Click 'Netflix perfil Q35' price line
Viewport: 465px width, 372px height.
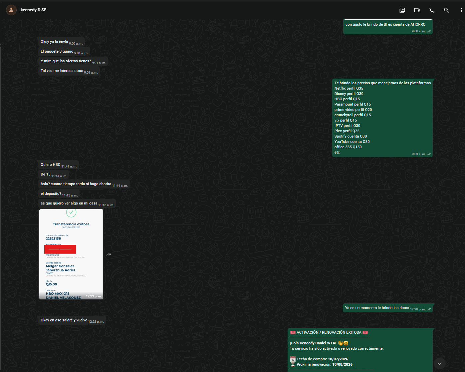349,88
